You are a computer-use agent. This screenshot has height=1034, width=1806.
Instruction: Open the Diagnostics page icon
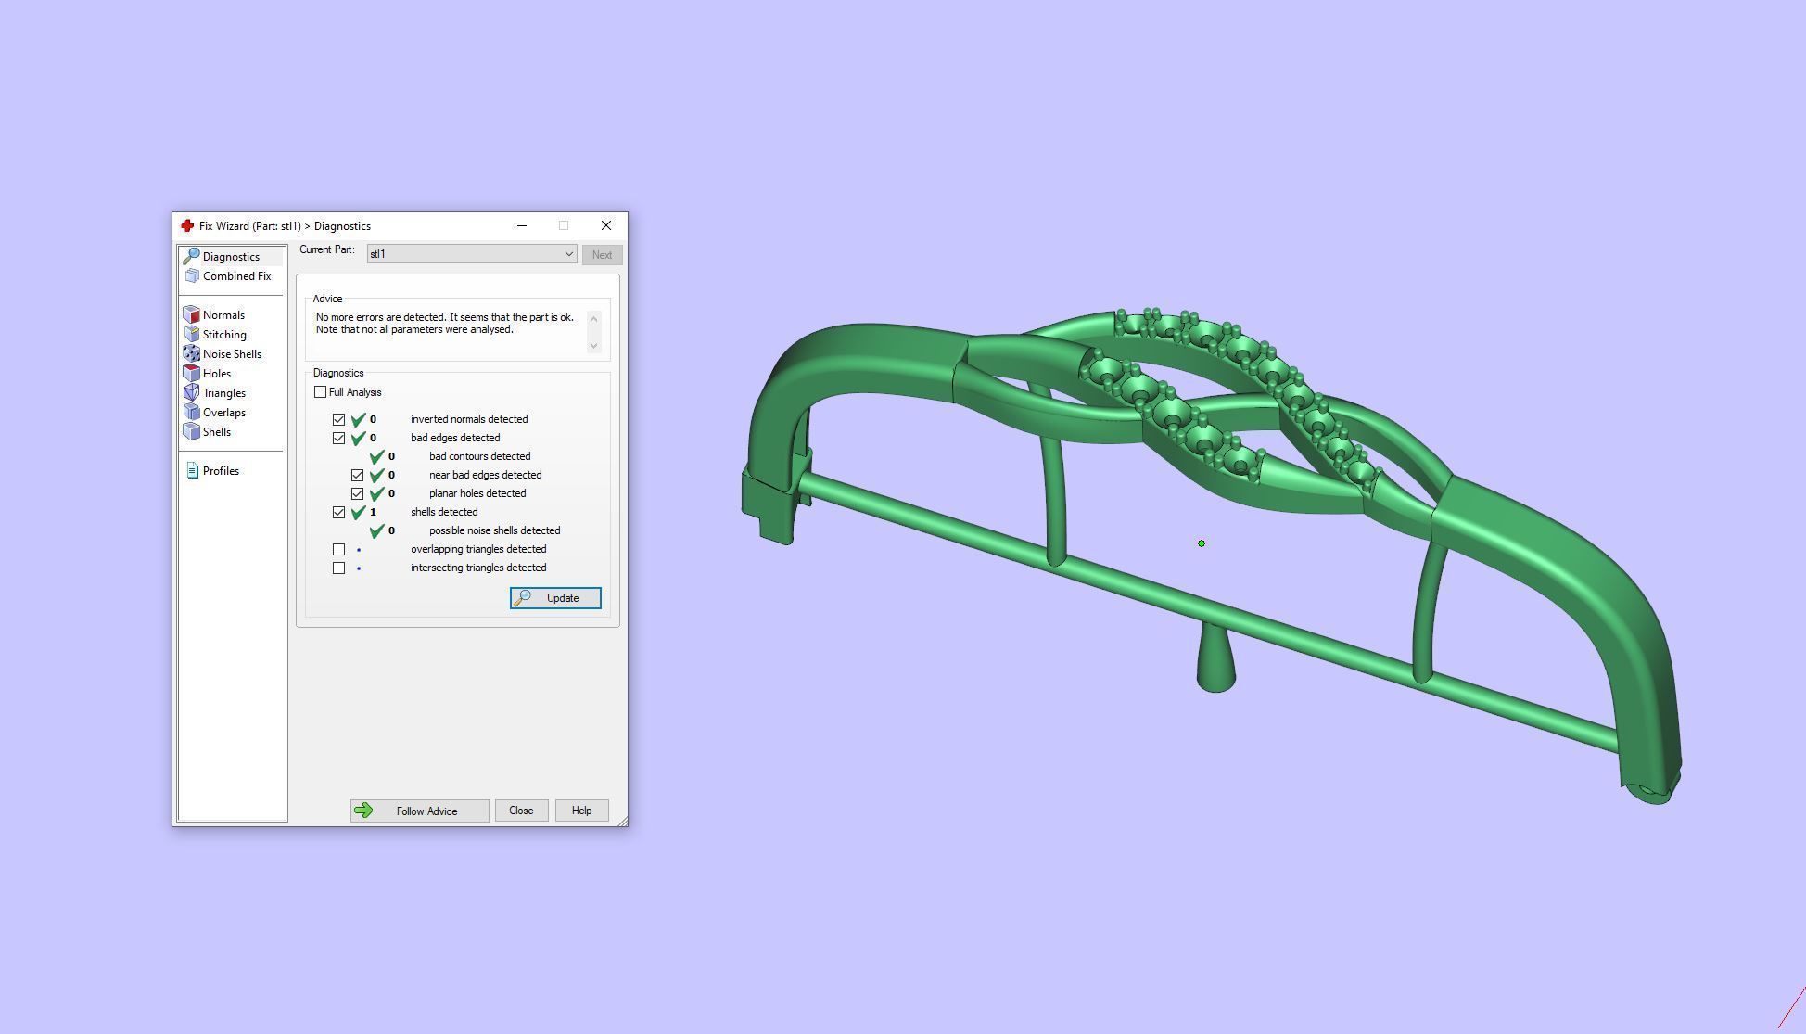click(x=192, y=257)
